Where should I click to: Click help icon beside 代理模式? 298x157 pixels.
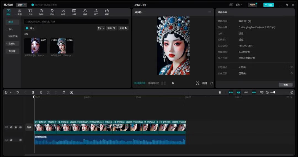coord(292,67)
